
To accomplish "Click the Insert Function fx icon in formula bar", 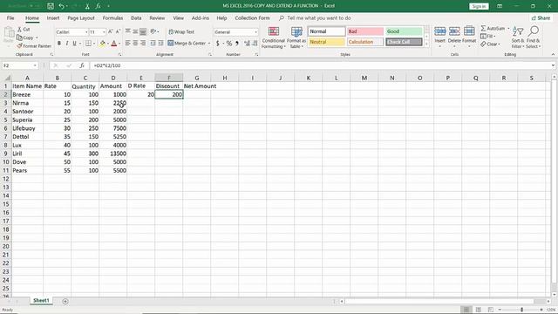I will coord(82,65).
